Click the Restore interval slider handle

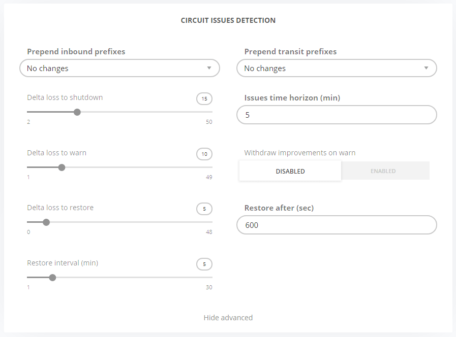click(52, 278)
